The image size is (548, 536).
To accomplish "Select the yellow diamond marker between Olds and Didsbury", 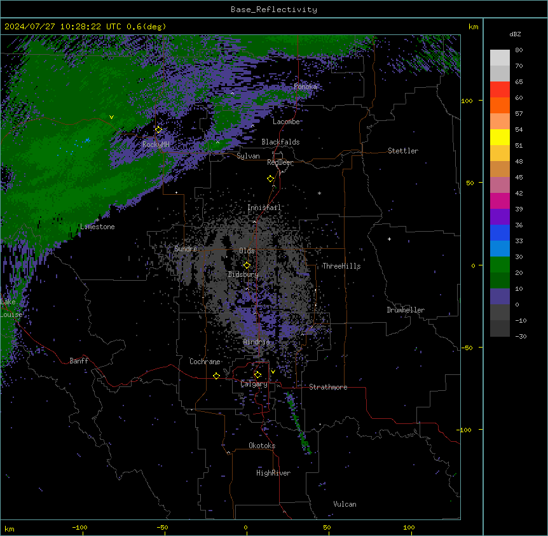I will (x=247, y=265).
